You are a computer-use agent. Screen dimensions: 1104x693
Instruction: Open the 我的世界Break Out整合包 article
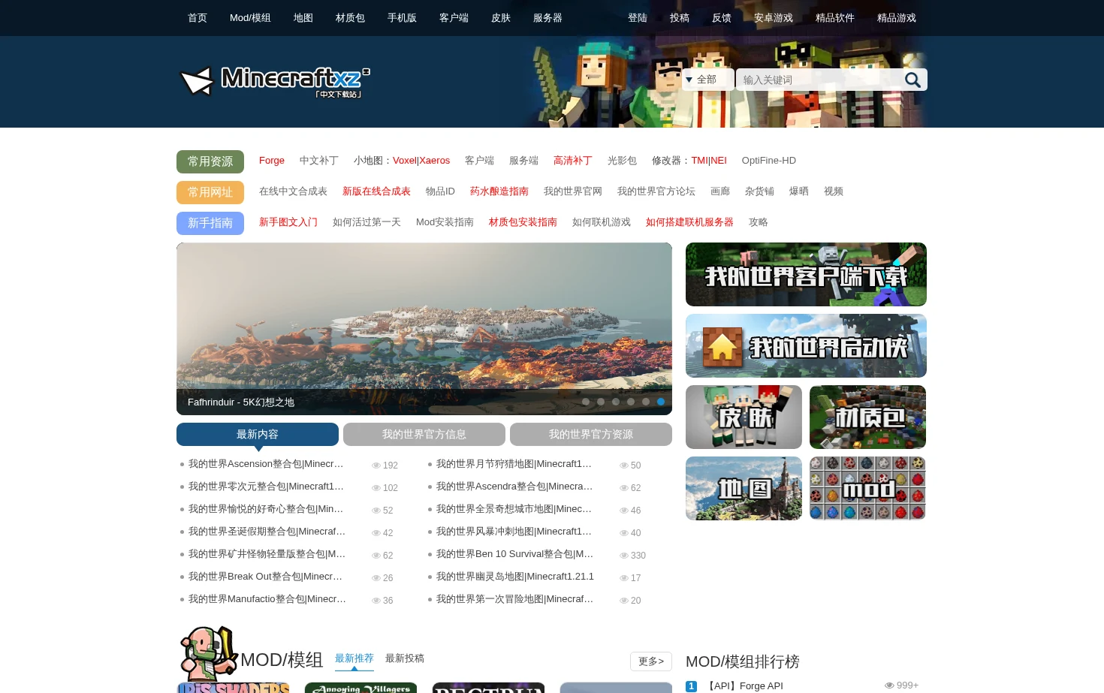click(x=265, y=577)
